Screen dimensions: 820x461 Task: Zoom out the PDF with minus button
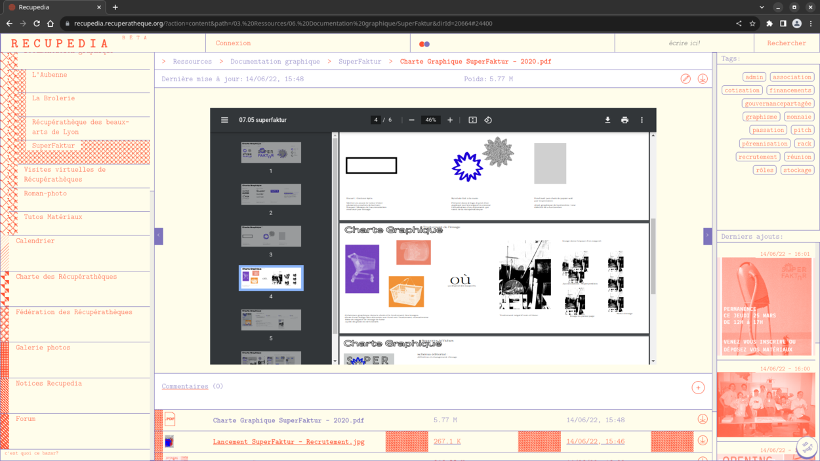click(x=411, y=120)
